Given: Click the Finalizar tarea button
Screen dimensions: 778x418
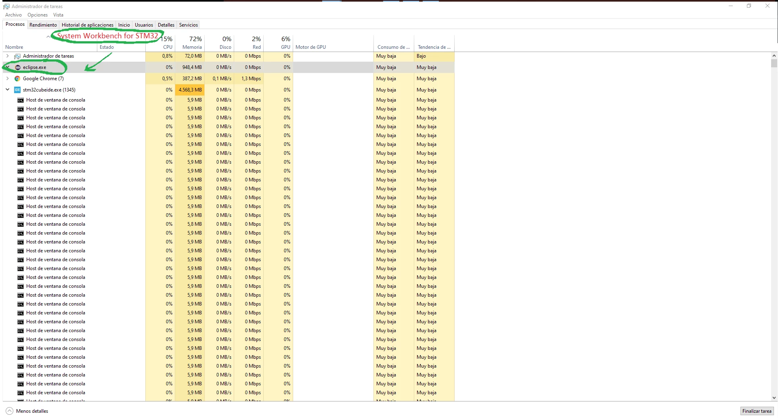Looking at the screenshot, I should pyautogui.click(x=757, y=411).
